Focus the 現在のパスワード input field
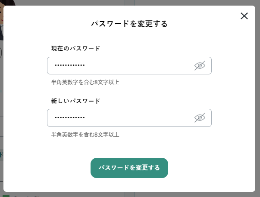260x197 pixels. [129, 65]
